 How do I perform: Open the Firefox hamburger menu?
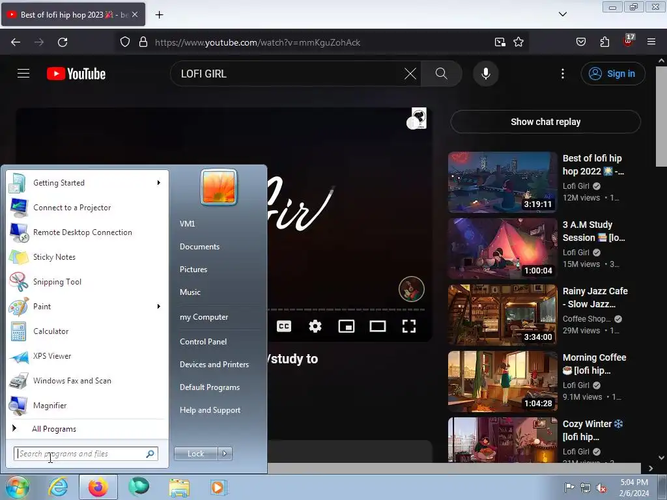pyautogui.click(x=651, y=42)
